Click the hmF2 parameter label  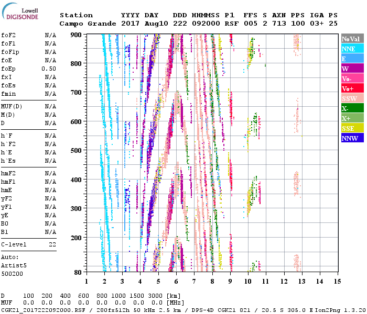[x=8, y=173]
